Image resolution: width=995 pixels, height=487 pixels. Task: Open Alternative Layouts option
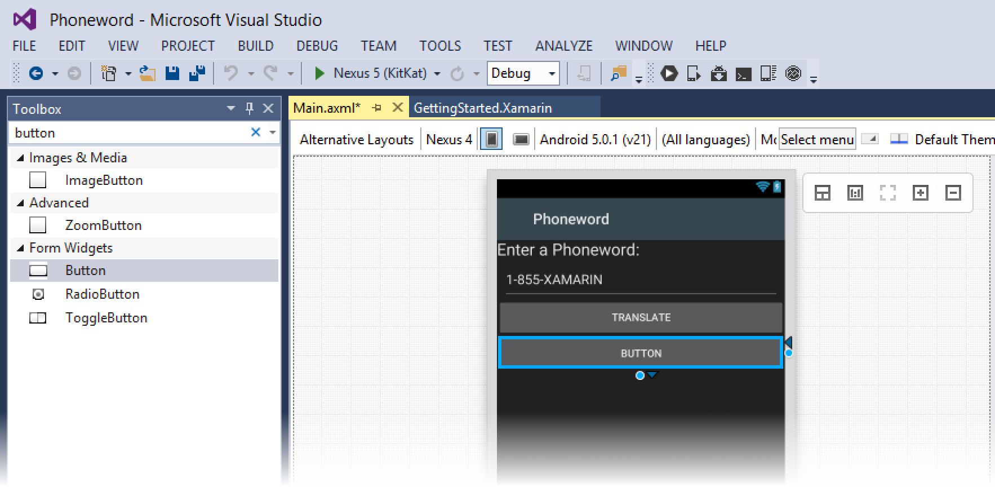(x=356, y=139)
